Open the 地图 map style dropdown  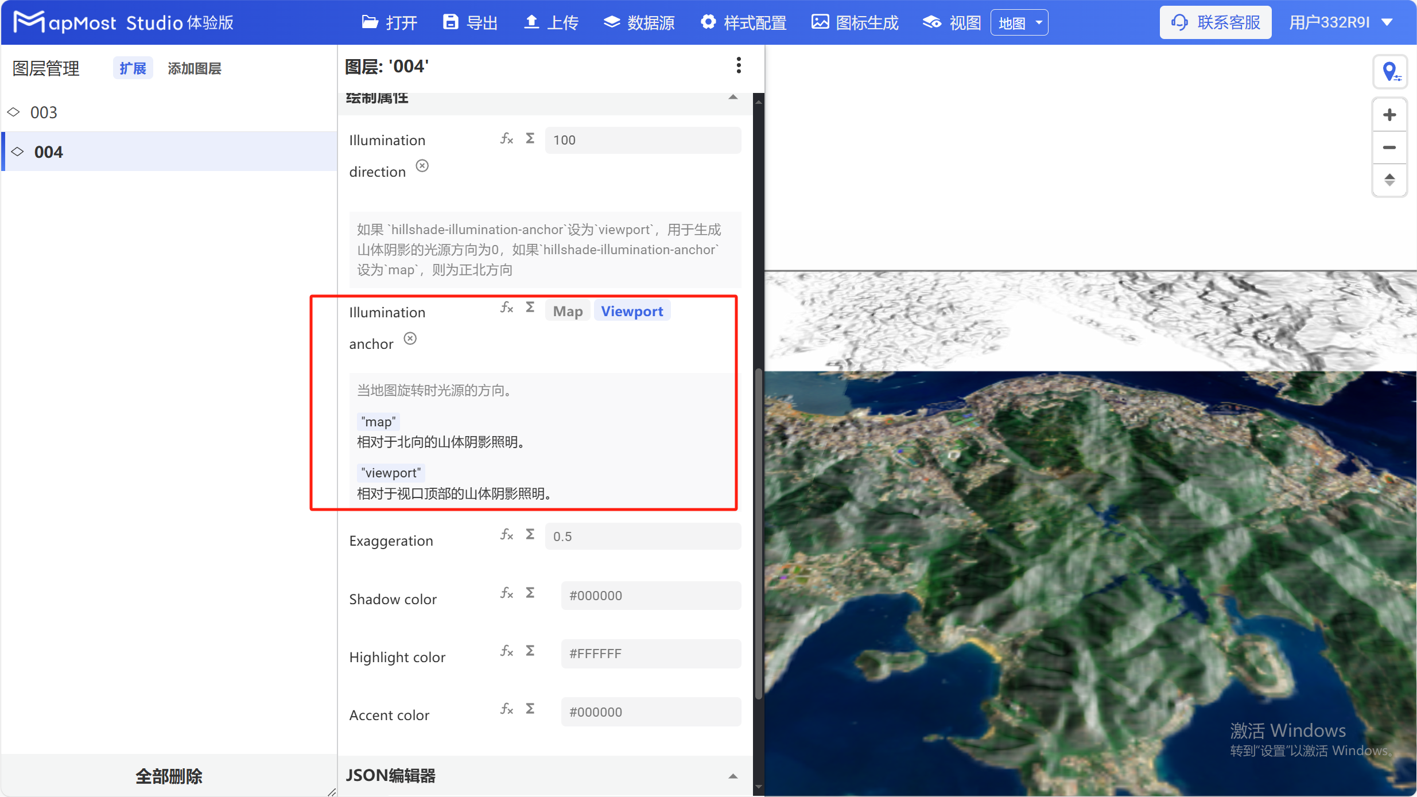(x=1019, y=22)
